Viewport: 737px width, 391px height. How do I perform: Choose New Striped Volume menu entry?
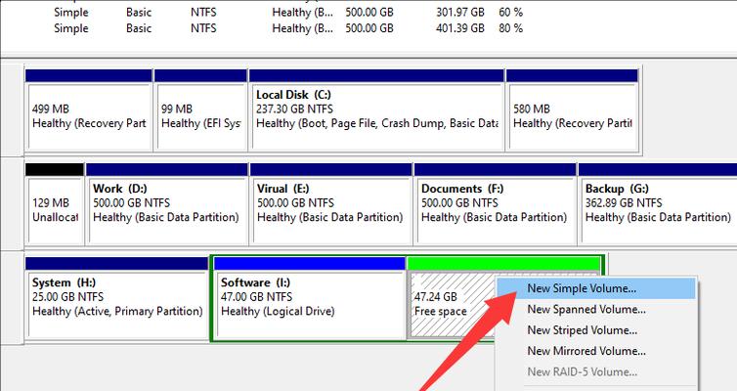point(596,330)
